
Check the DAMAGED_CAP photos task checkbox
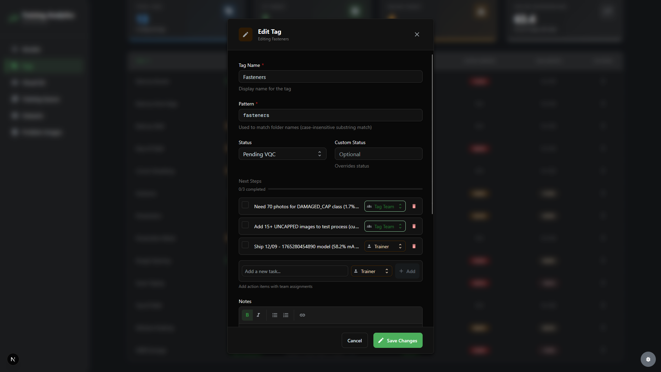pos(245,205)
